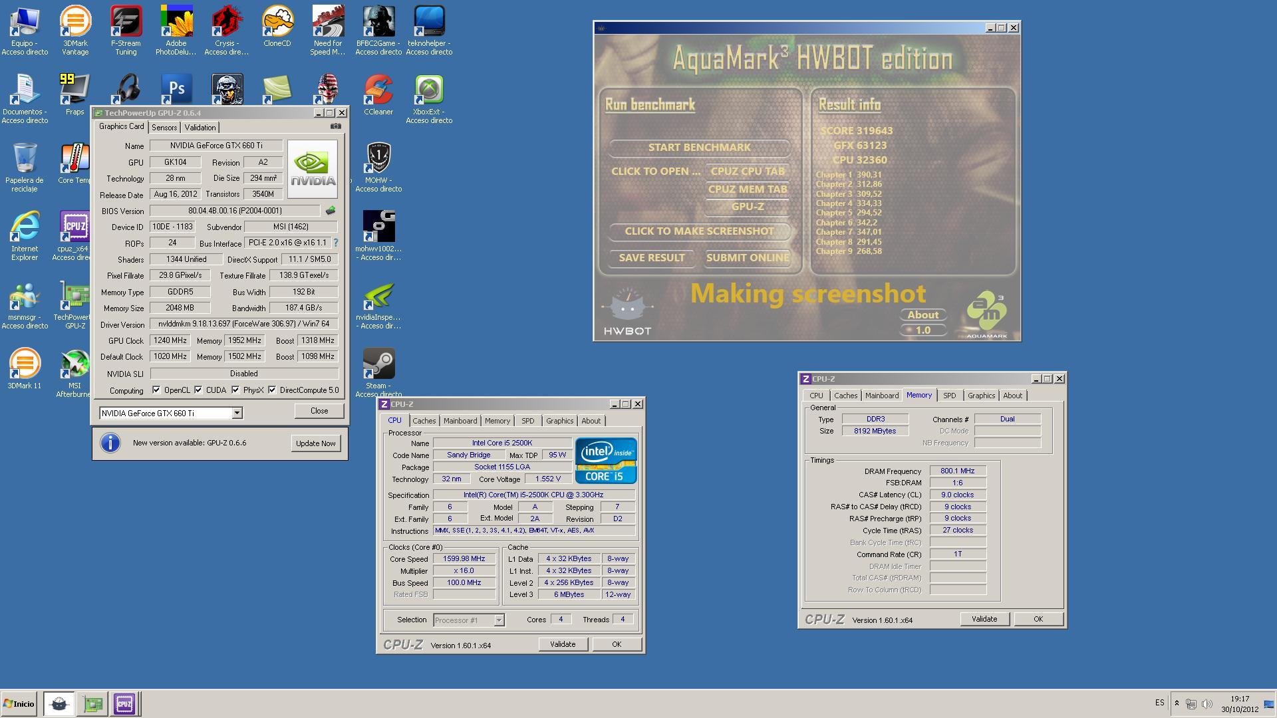1277x718 pixels.
Task: Open Equipo computer shortcut
Action: click(25, 30)
